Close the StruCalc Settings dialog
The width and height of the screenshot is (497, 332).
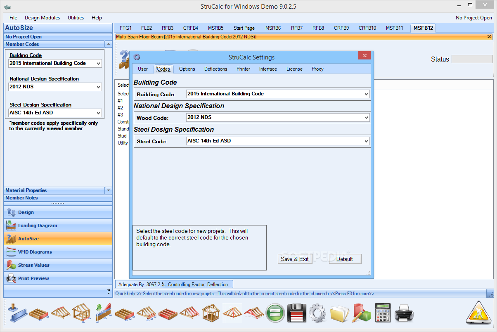(x=364, y=55)
